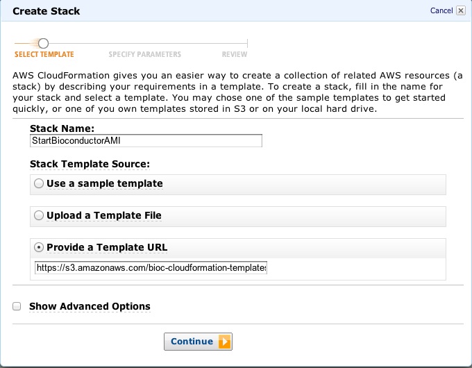Click into the template URL input field
The image size is (472, 368).
(x=151, y=267)
